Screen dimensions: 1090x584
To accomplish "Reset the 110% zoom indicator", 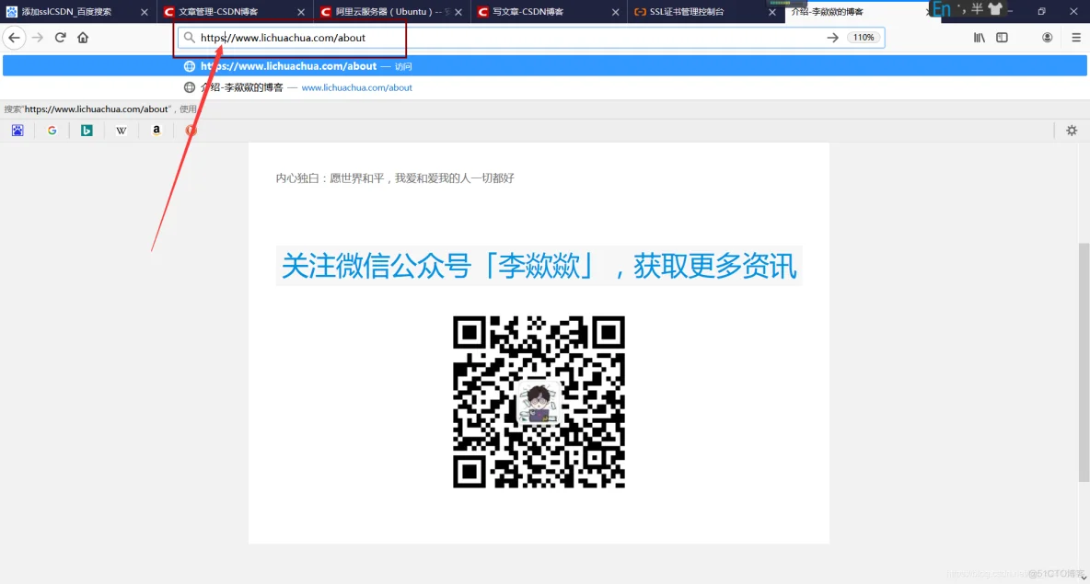I will (864, 38).
